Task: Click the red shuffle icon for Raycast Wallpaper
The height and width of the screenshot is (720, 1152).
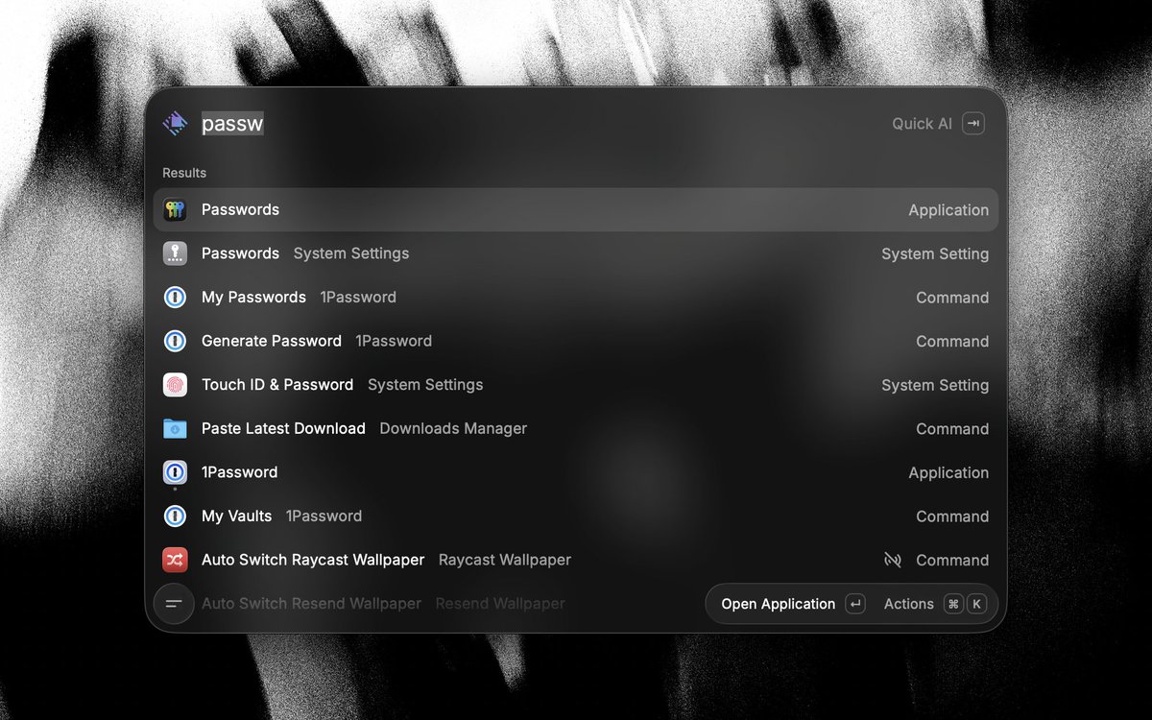Action: (x=175, y=560)
